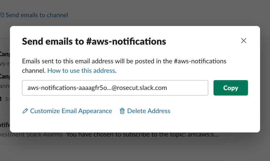Screen dimensions: 270x161
Task: Close the Send emails dialog
Action: pos(244,41)
